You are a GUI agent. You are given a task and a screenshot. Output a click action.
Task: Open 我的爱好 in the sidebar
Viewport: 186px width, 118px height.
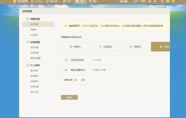pos(34,76)
